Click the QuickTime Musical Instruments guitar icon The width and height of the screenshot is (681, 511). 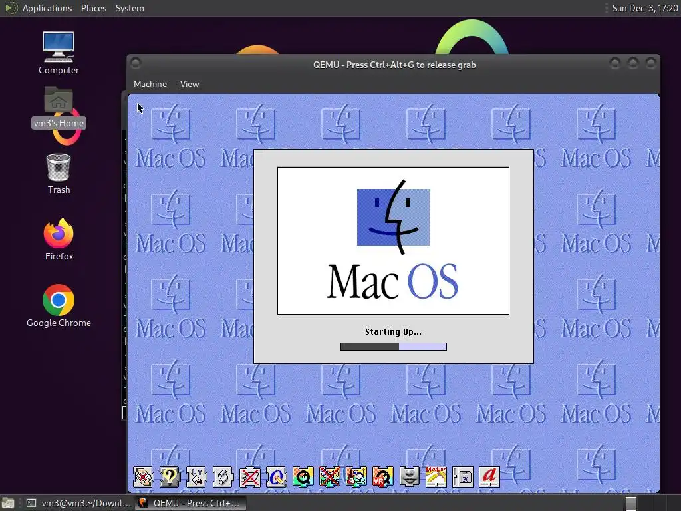point(356,476)
